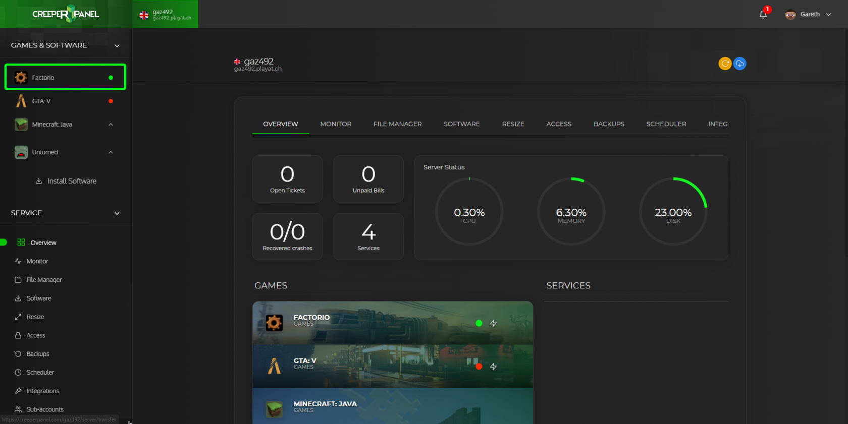Screen dimensions: 848x424
Task: Toggle the Factorio card green status indicator
Action: coord(479,323)
